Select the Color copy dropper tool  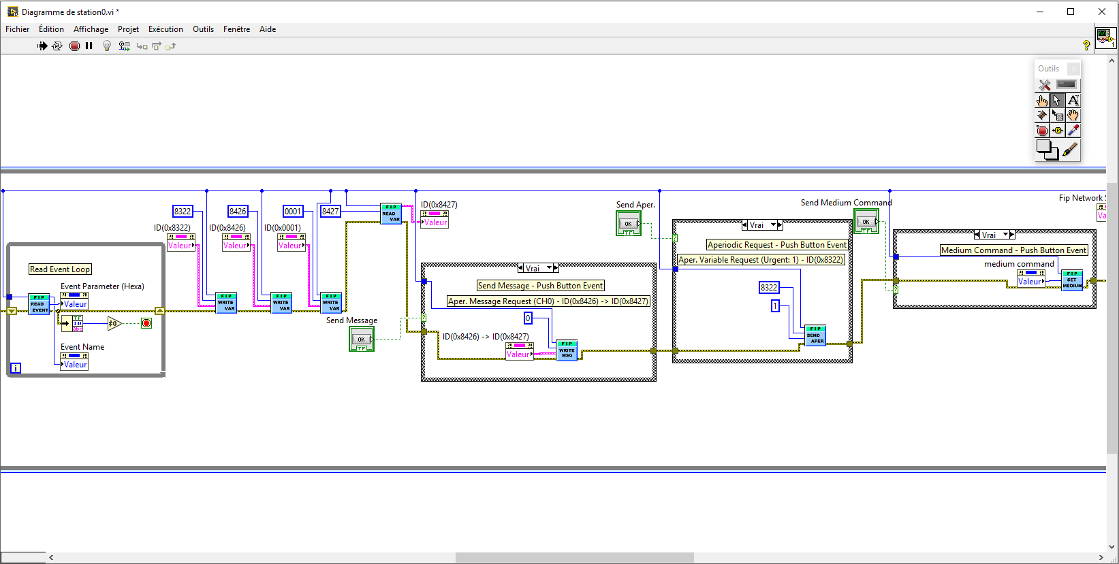tap(1073, 131)
